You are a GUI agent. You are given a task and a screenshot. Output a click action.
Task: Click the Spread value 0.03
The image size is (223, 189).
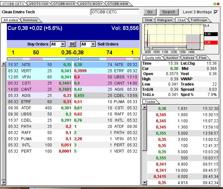[x=213, y=89]
